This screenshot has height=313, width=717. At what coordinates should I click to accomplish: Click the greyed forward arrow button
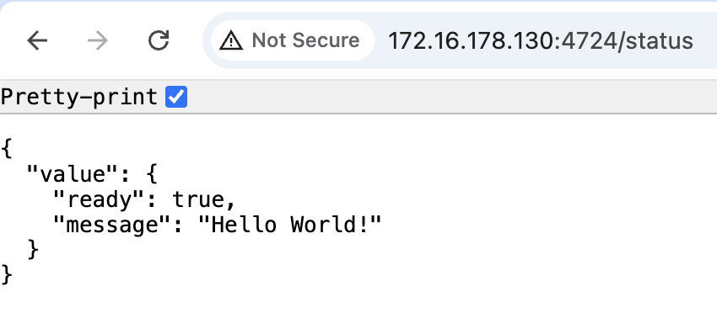97,40
